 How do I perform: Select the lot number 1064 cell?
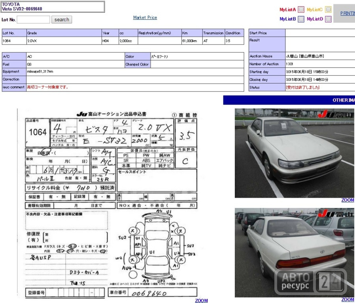(x=14, y=41)
